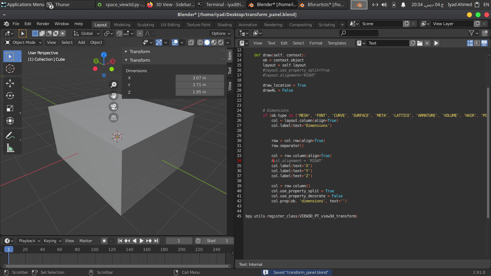
Task: Select the Move tool in viewport toolbar
Action: click(x=10, y=84)
